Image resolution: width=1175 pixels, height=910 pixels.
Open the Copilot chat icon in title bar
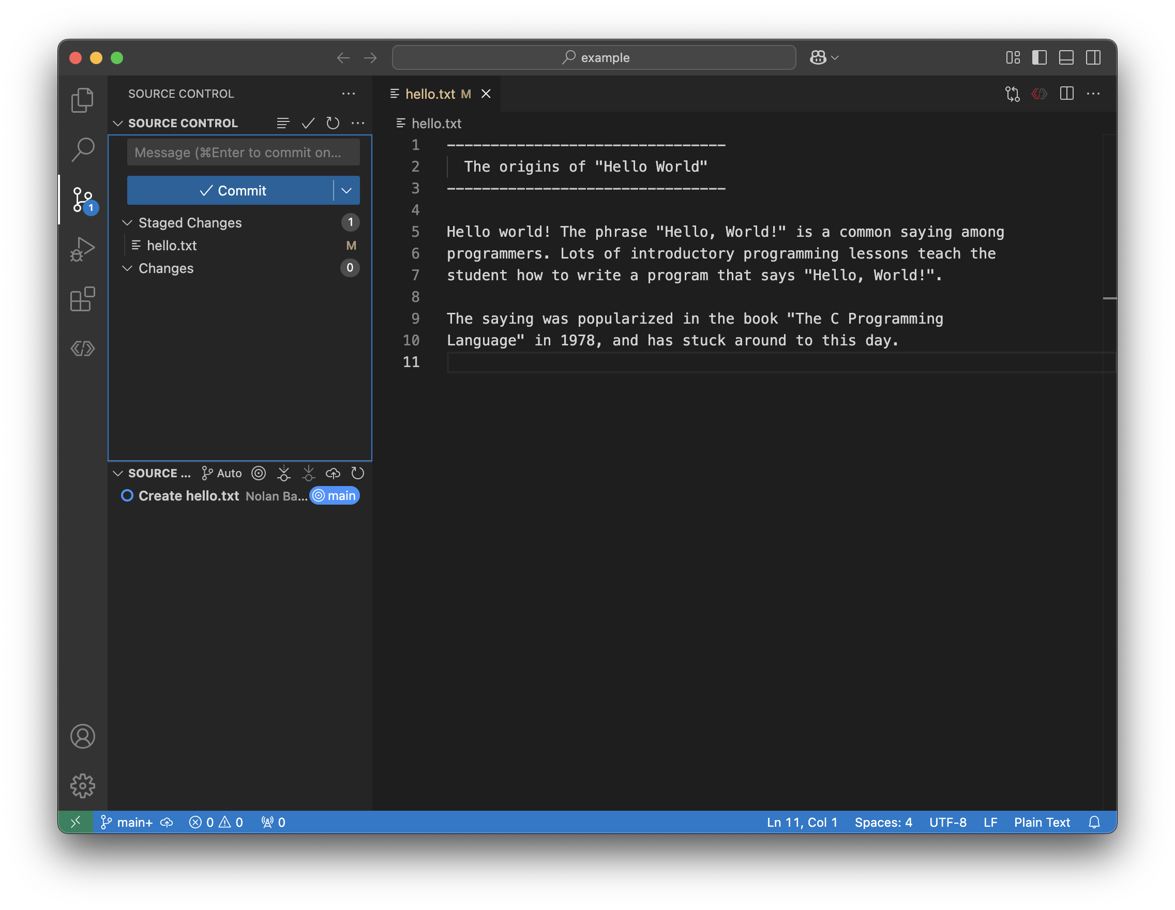pyautogui.click(x=818, y=57)
